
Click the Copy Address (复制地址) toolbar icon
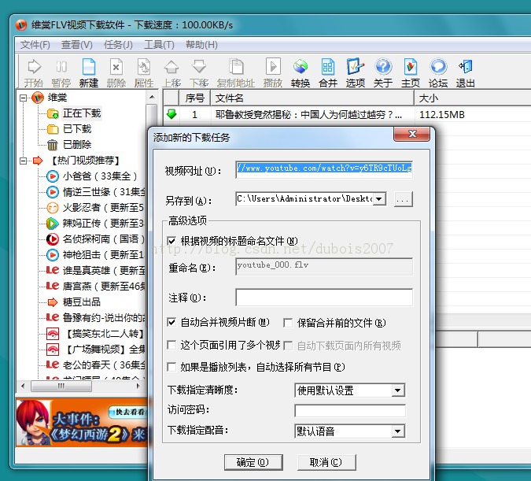[236, 72]
